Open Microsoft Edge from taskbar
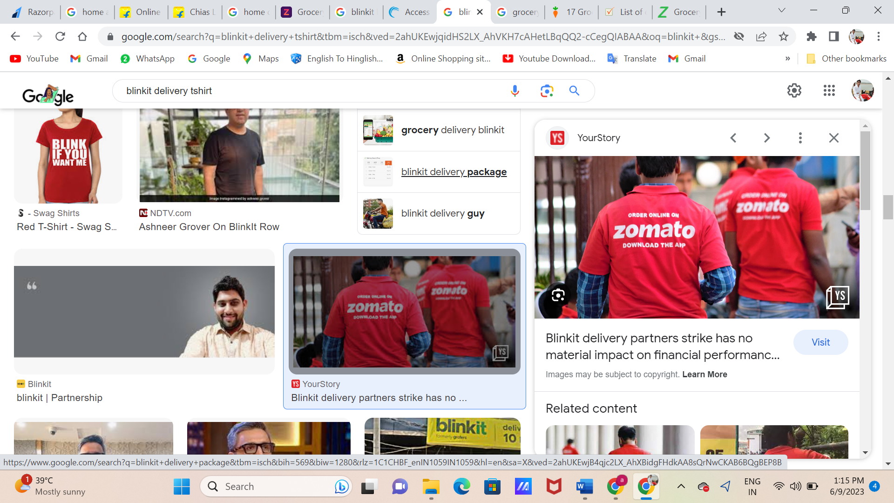The height and width of the screenshot is (503, 894). click(x=461, y=487)
